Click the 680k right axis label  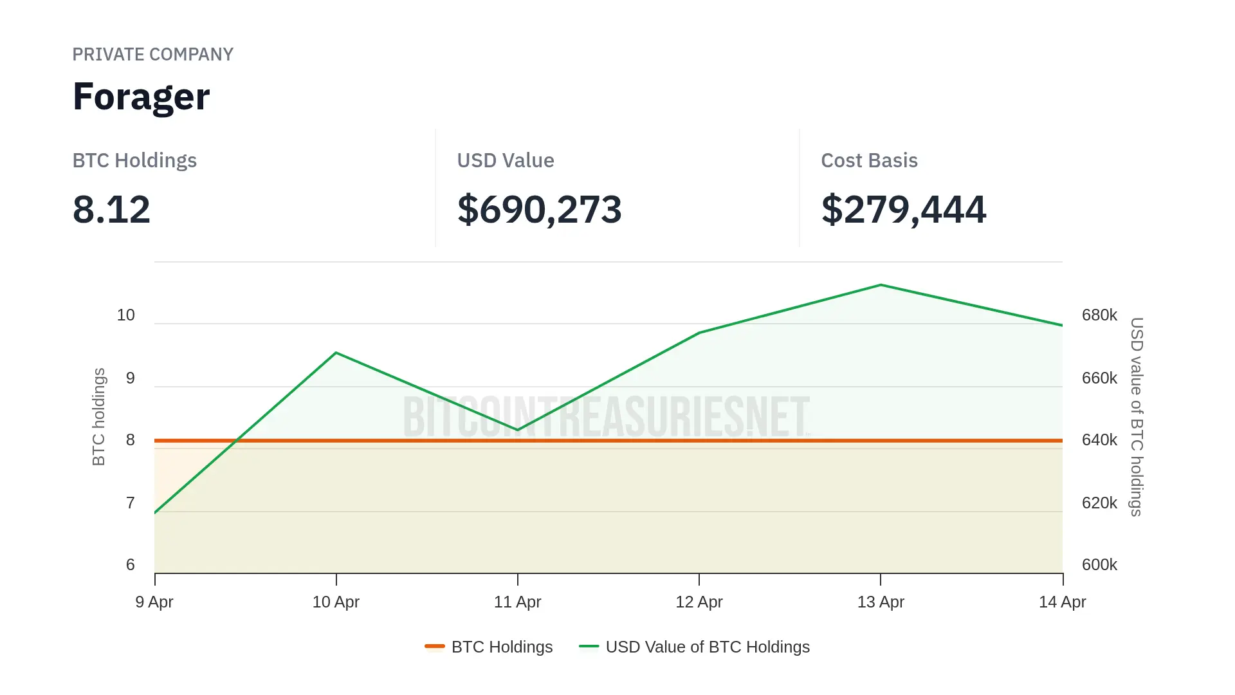click(1099, 315)
